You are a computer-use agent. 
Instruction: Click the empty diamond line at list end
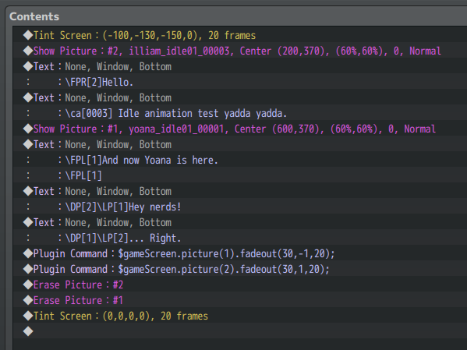tap(240, 331)
